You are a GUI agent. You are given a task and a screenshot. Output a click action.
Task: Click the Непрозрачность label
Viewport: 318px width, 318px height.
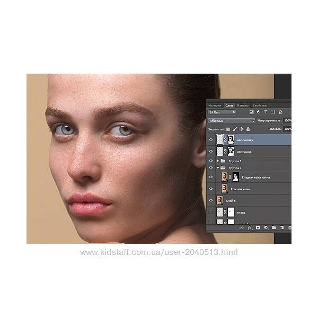tap(269, 120)
